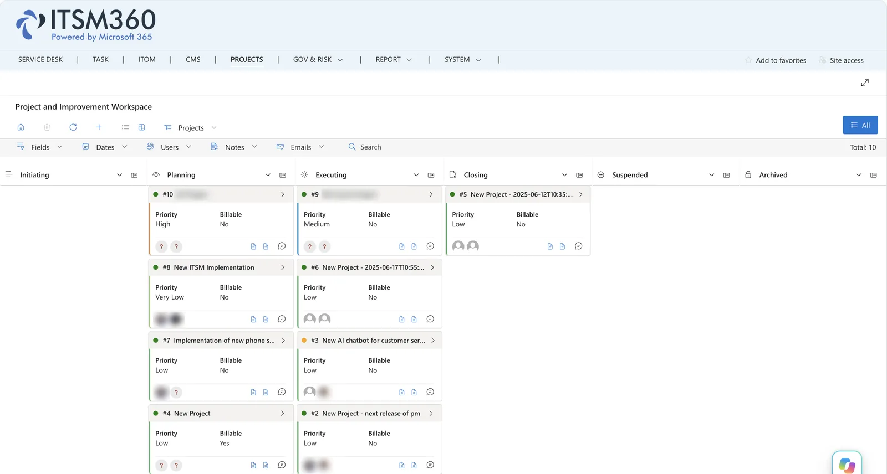Screen dimensions: 887x474
Task: Click green status dot on card #8
Action: point(156,267)
